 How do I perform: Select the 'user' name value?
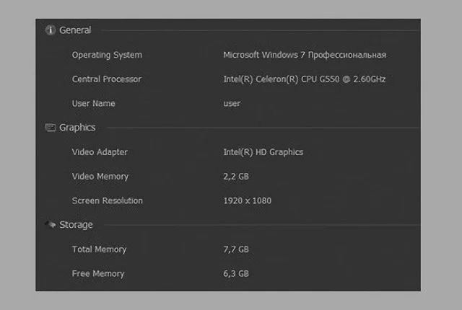[x=232, y=104]
